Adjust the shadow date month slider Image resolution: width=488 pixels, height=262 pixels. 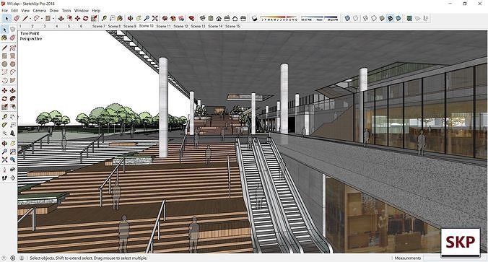(x=279, y=18)
